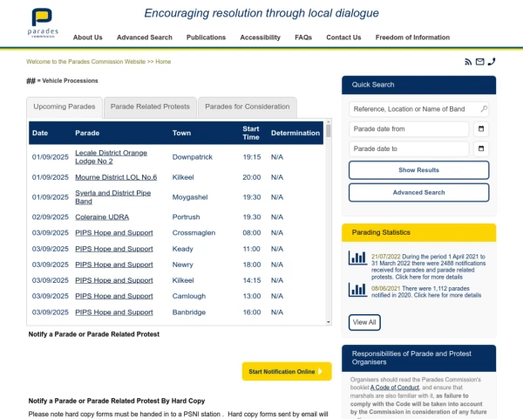Click the Parading Statistics panel heading
This screenshot has width=523, height=419.
(x=419, y=232)
